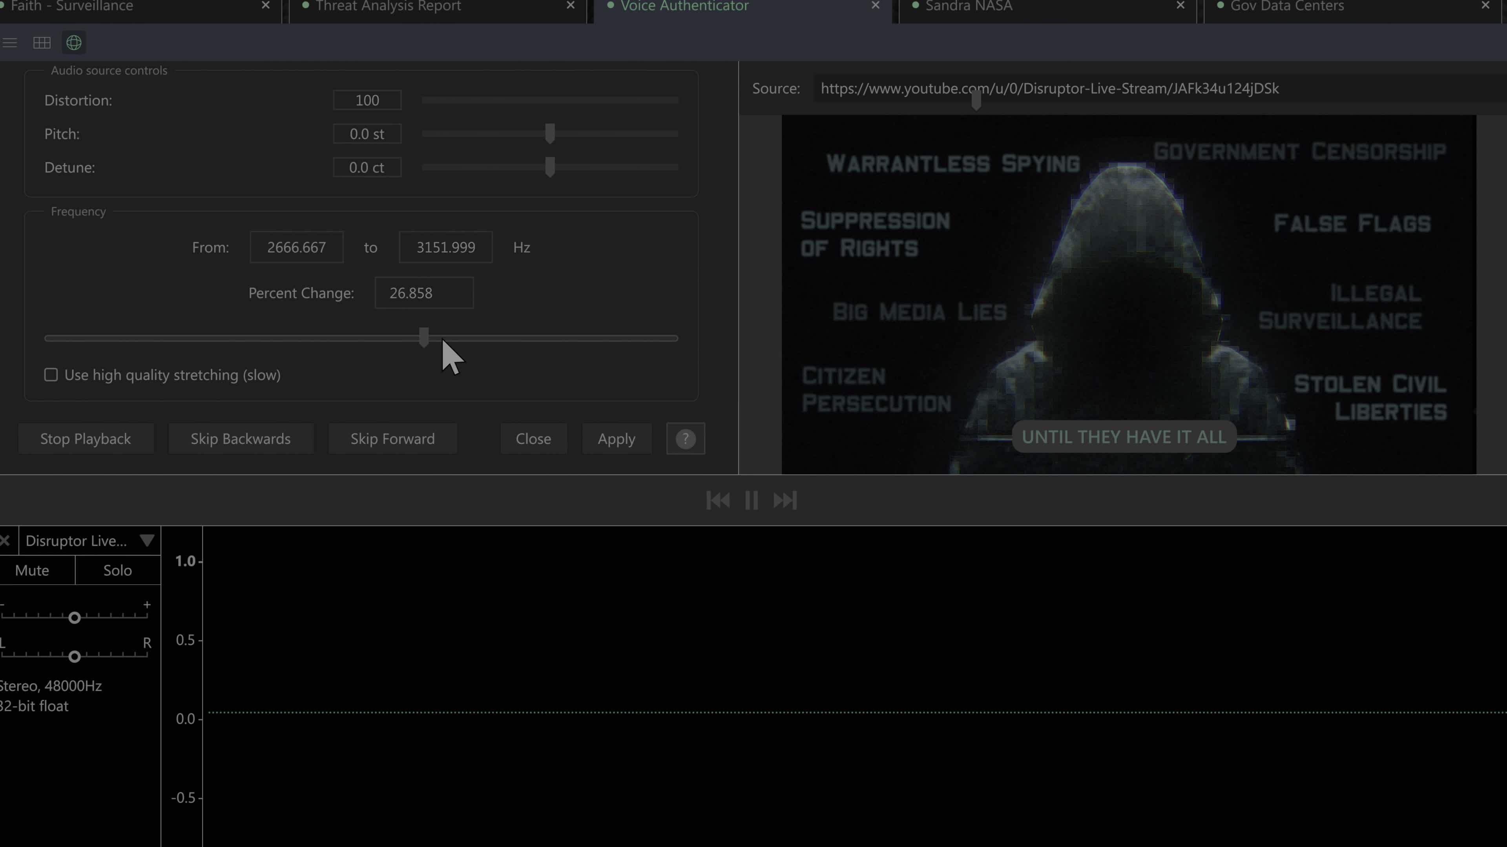Click the question mark help icon
The height and width of the screenshot is (847, 1507).
coord(685,438)
